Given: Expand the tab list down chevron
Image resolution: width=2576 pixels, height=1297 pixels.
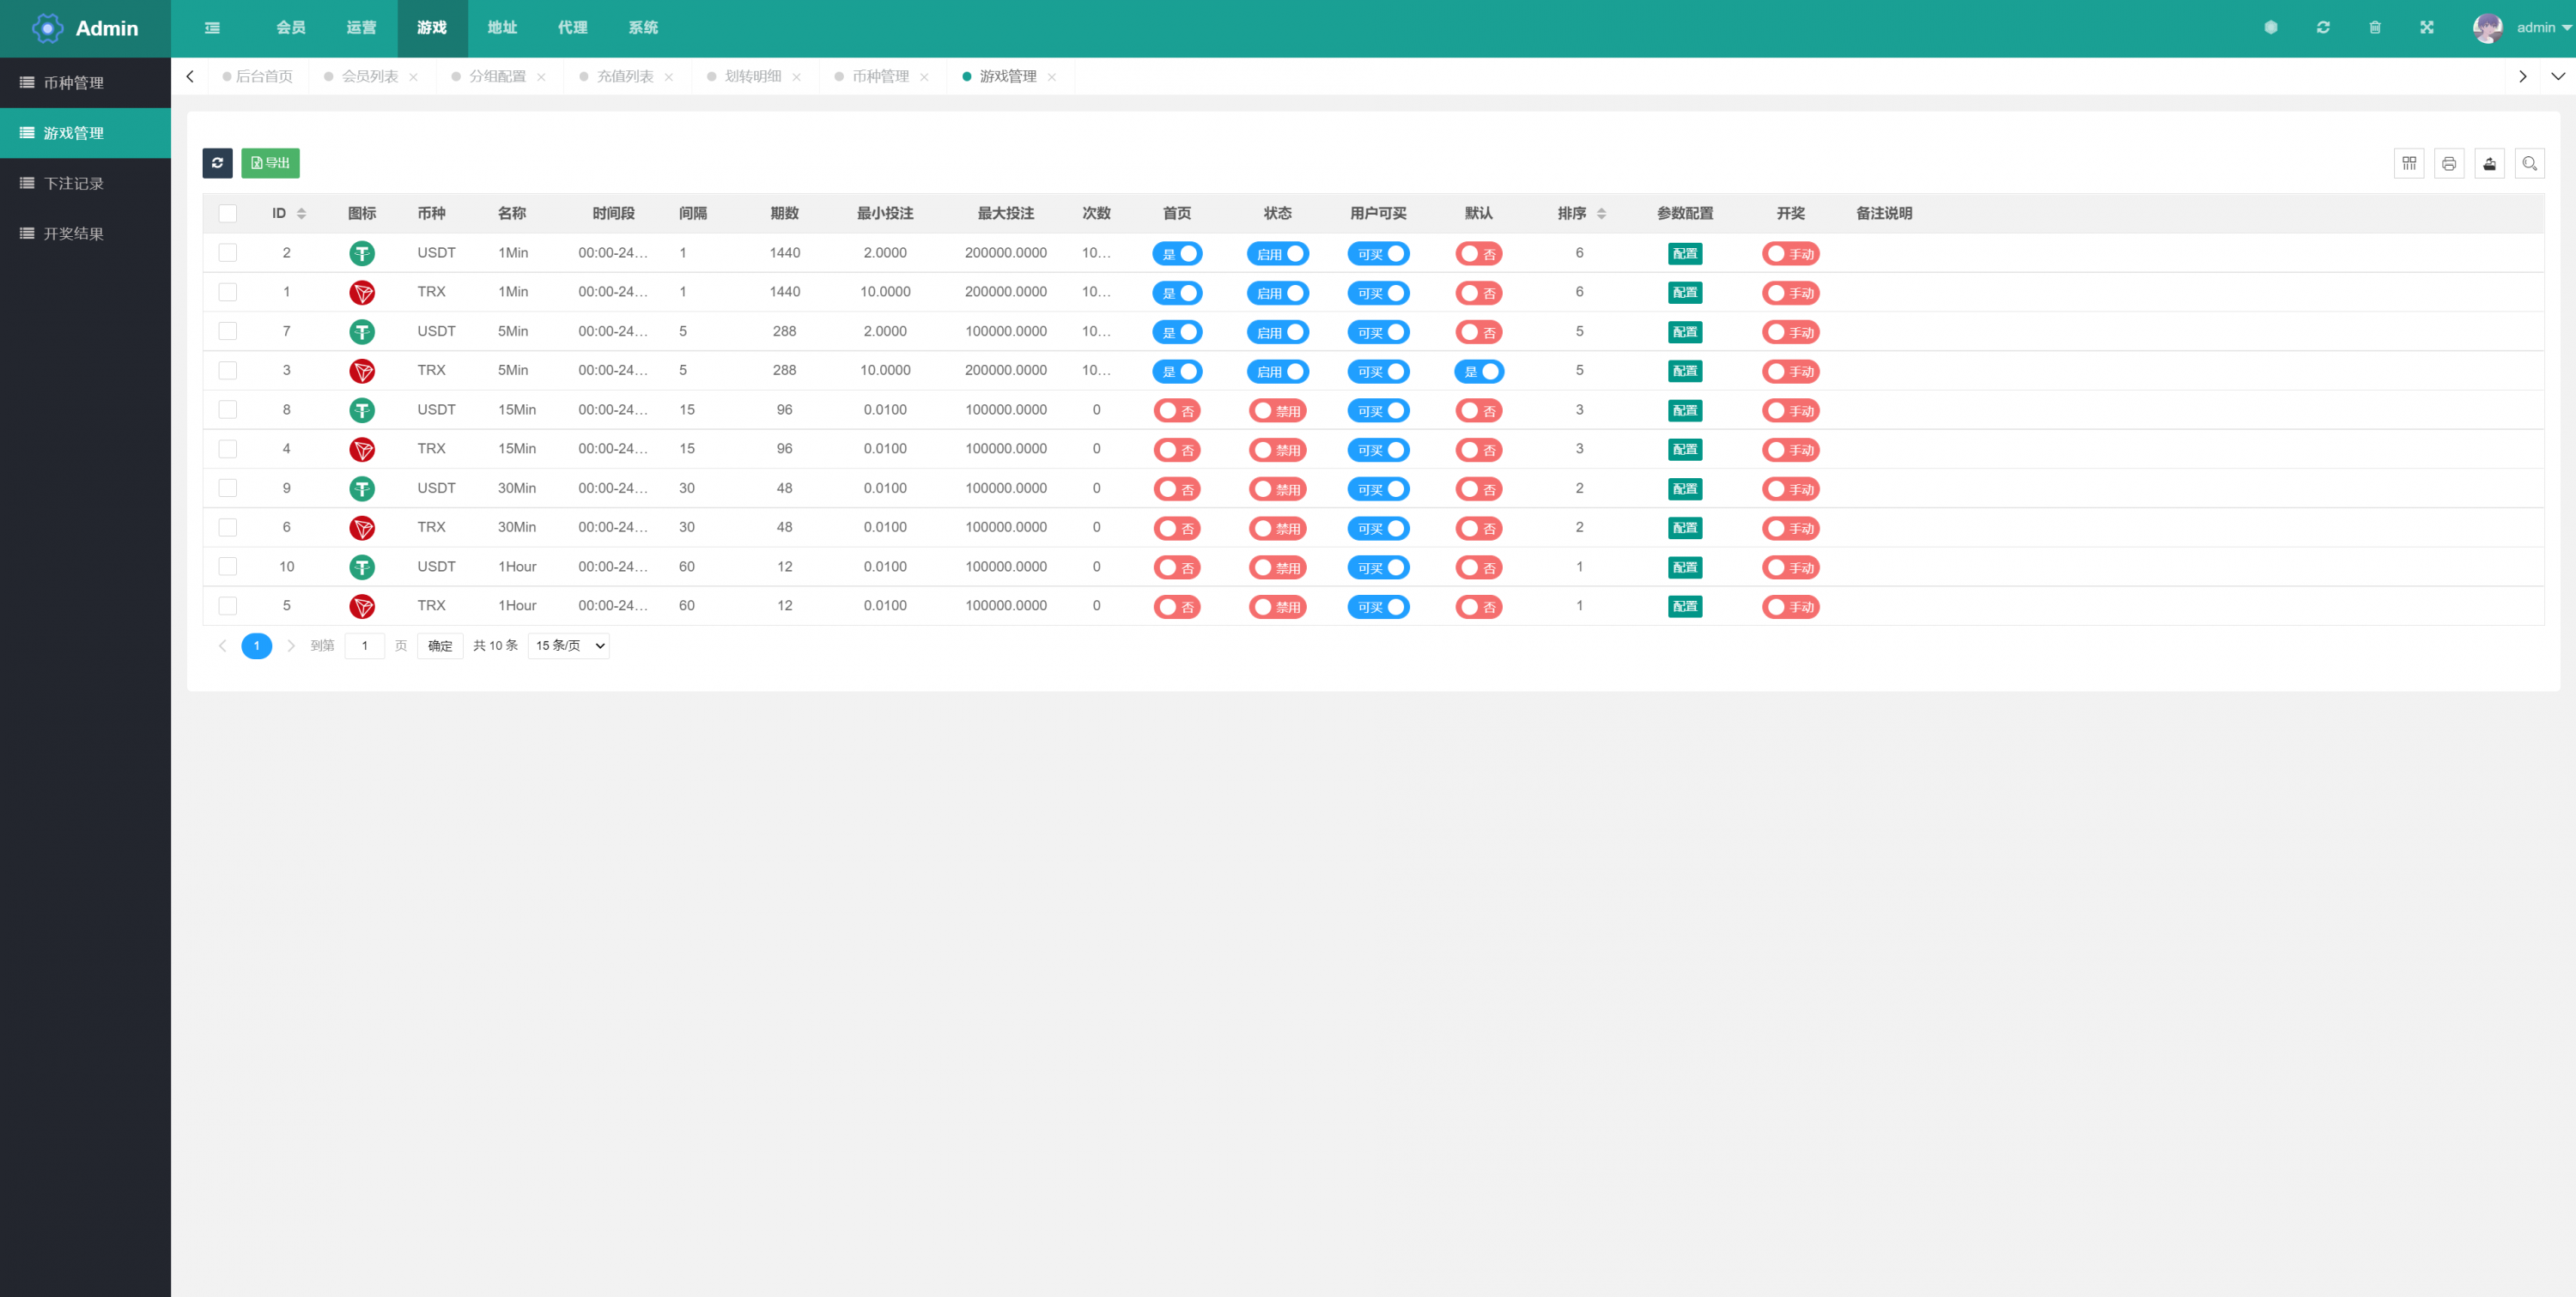Looking at the screenshot, I should point(2557,77).
